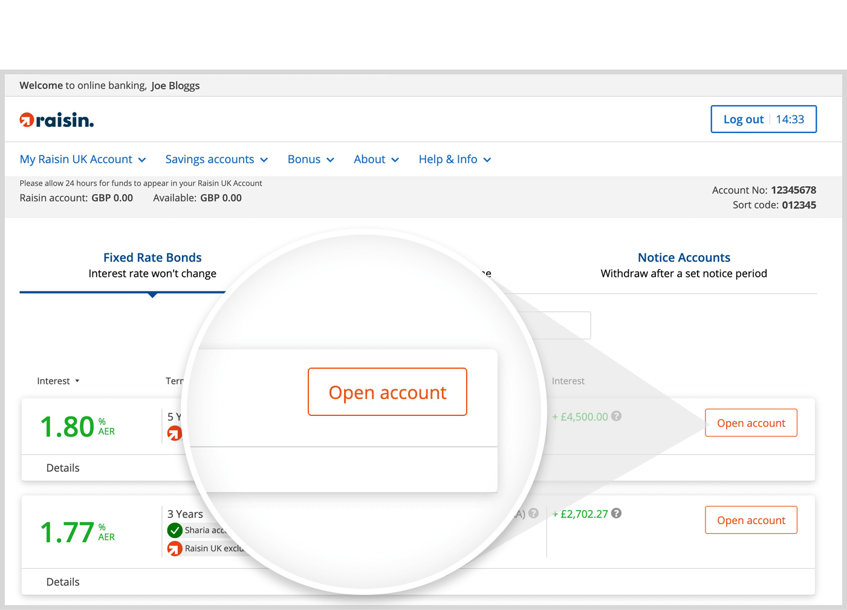847x610 pixels.
Task: Expand the About menu
Action: pyautogui.click(x=376, y=159)
